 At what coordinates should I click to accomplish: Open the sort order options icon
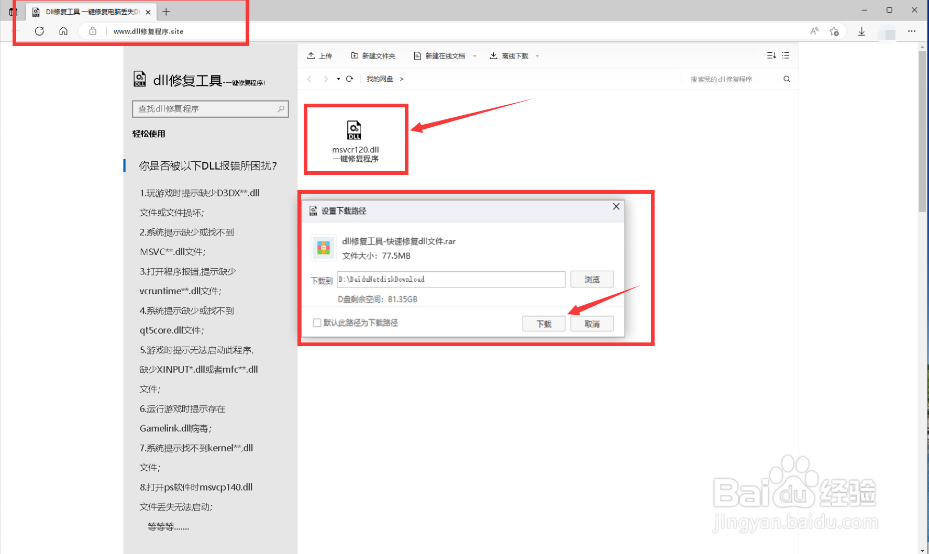771,56
